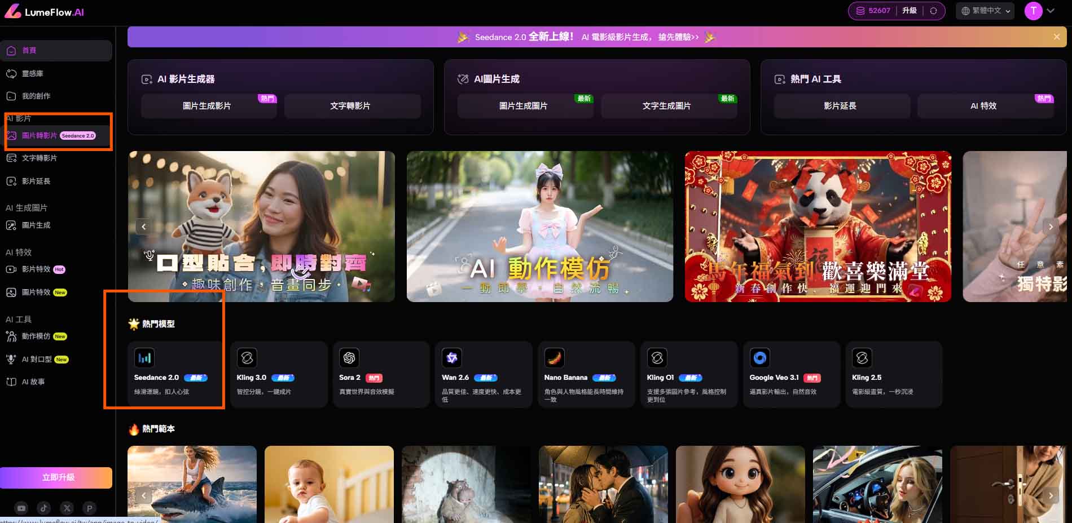Open 我的創作 in the sidebar
The height and width of the screenshot is (523, 1072).
click(37, 96)
